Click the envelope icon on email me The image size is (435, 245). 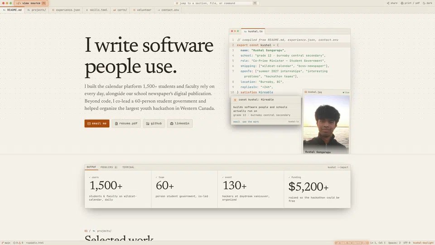coord(89,123)
